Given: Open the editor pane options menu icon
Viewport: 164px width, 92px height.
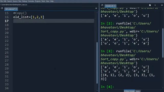Looking at the screenshot, I should (x=96, y=8).
